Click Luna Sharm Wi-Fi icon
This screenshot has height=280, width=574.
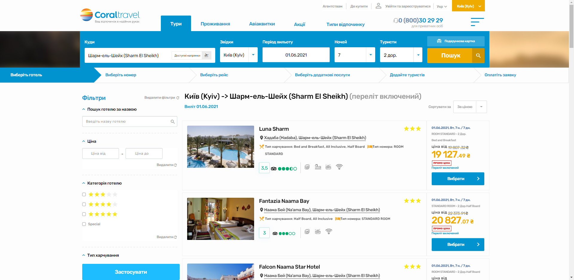click(339, 167)
